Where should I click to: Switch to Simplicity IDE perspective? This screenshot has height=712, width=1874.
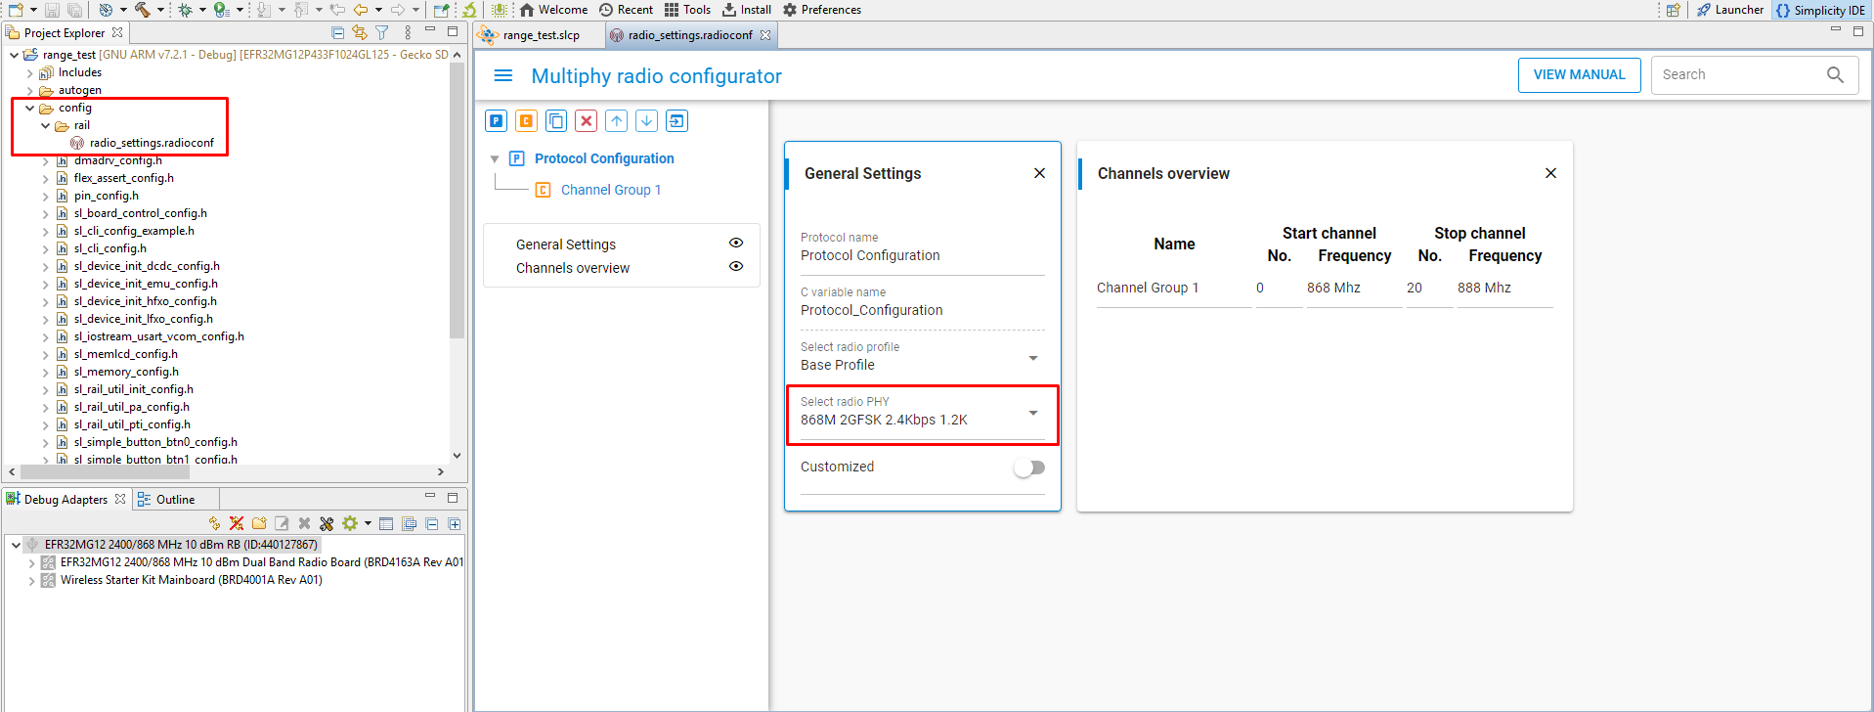(x=1821, y=10)
